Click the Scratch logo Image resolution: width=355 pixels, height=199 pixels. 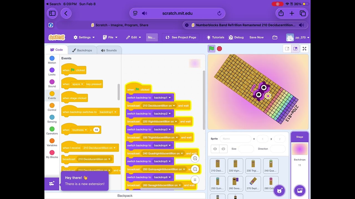click(x=57, y=37)
